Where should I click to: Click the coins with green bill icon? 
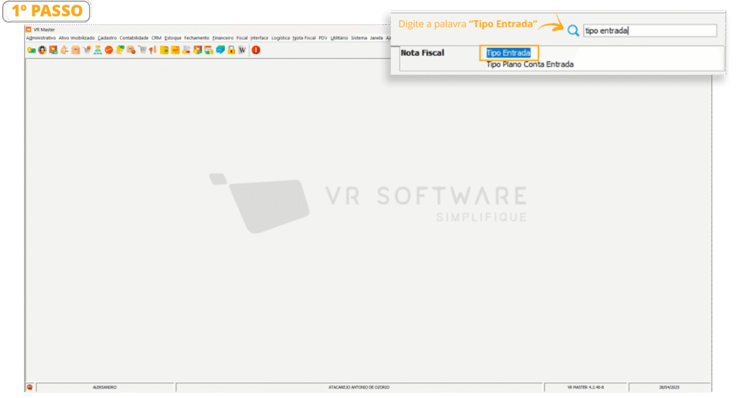[x=120, y=50]
